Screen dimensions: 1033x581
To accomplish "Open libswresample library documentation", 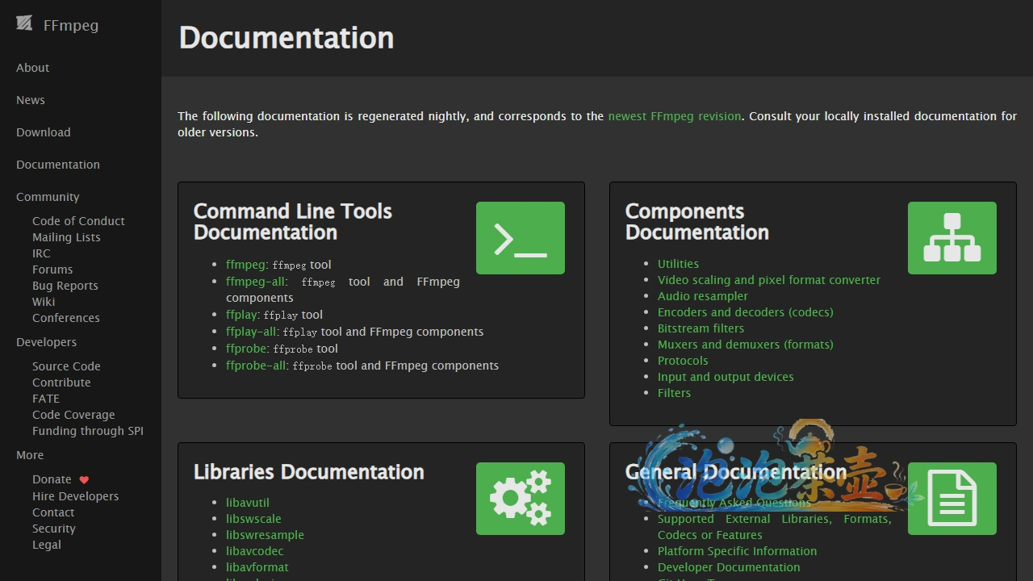I will pos(265,535).
